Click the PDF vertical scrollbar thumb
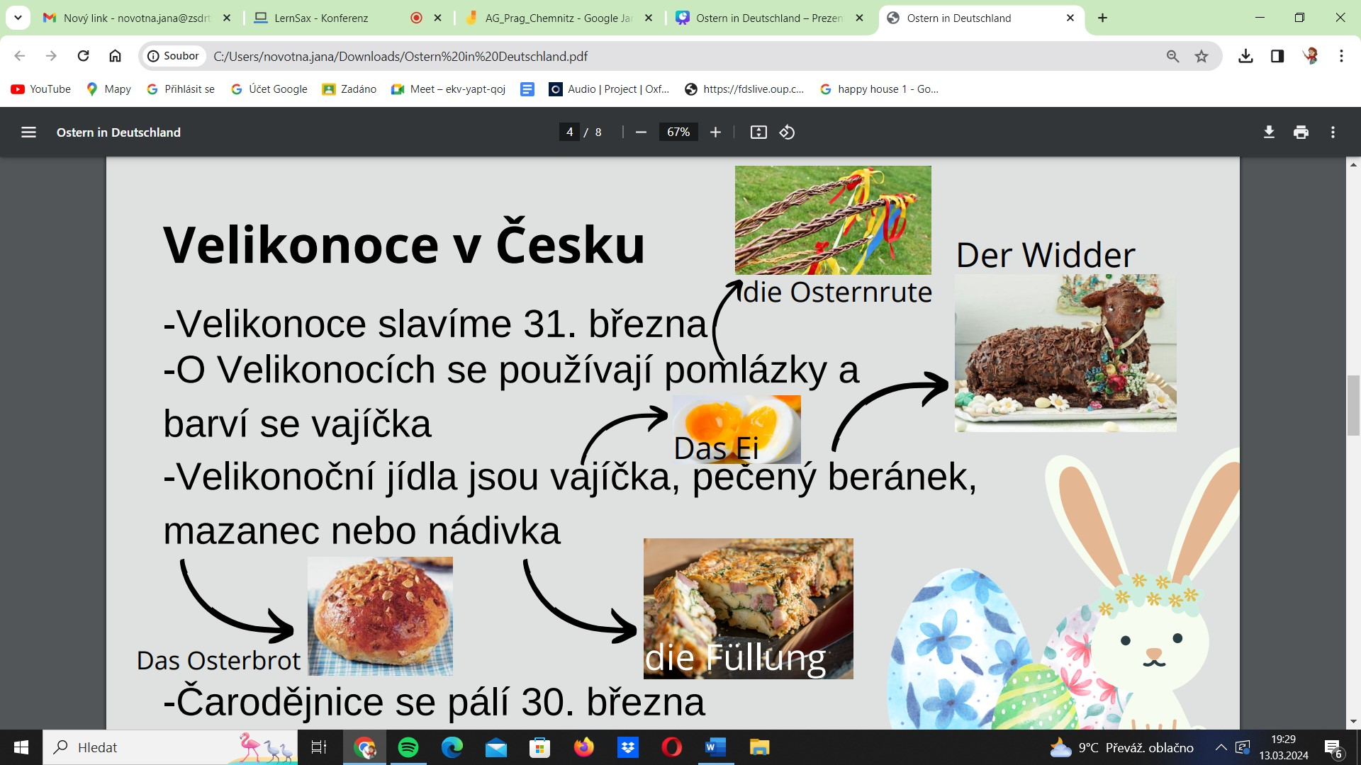The height and width of the screenshot is (765, 1361). click(x=1353, y=406)
